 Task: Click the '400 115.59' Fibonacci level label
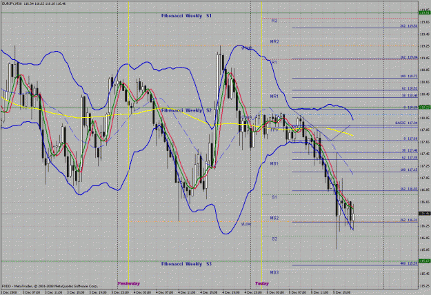409,263
